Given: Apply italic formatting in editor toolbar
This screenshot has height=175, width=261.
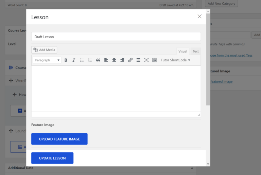Looking at the screenshot, I should [x=74, y=60].
